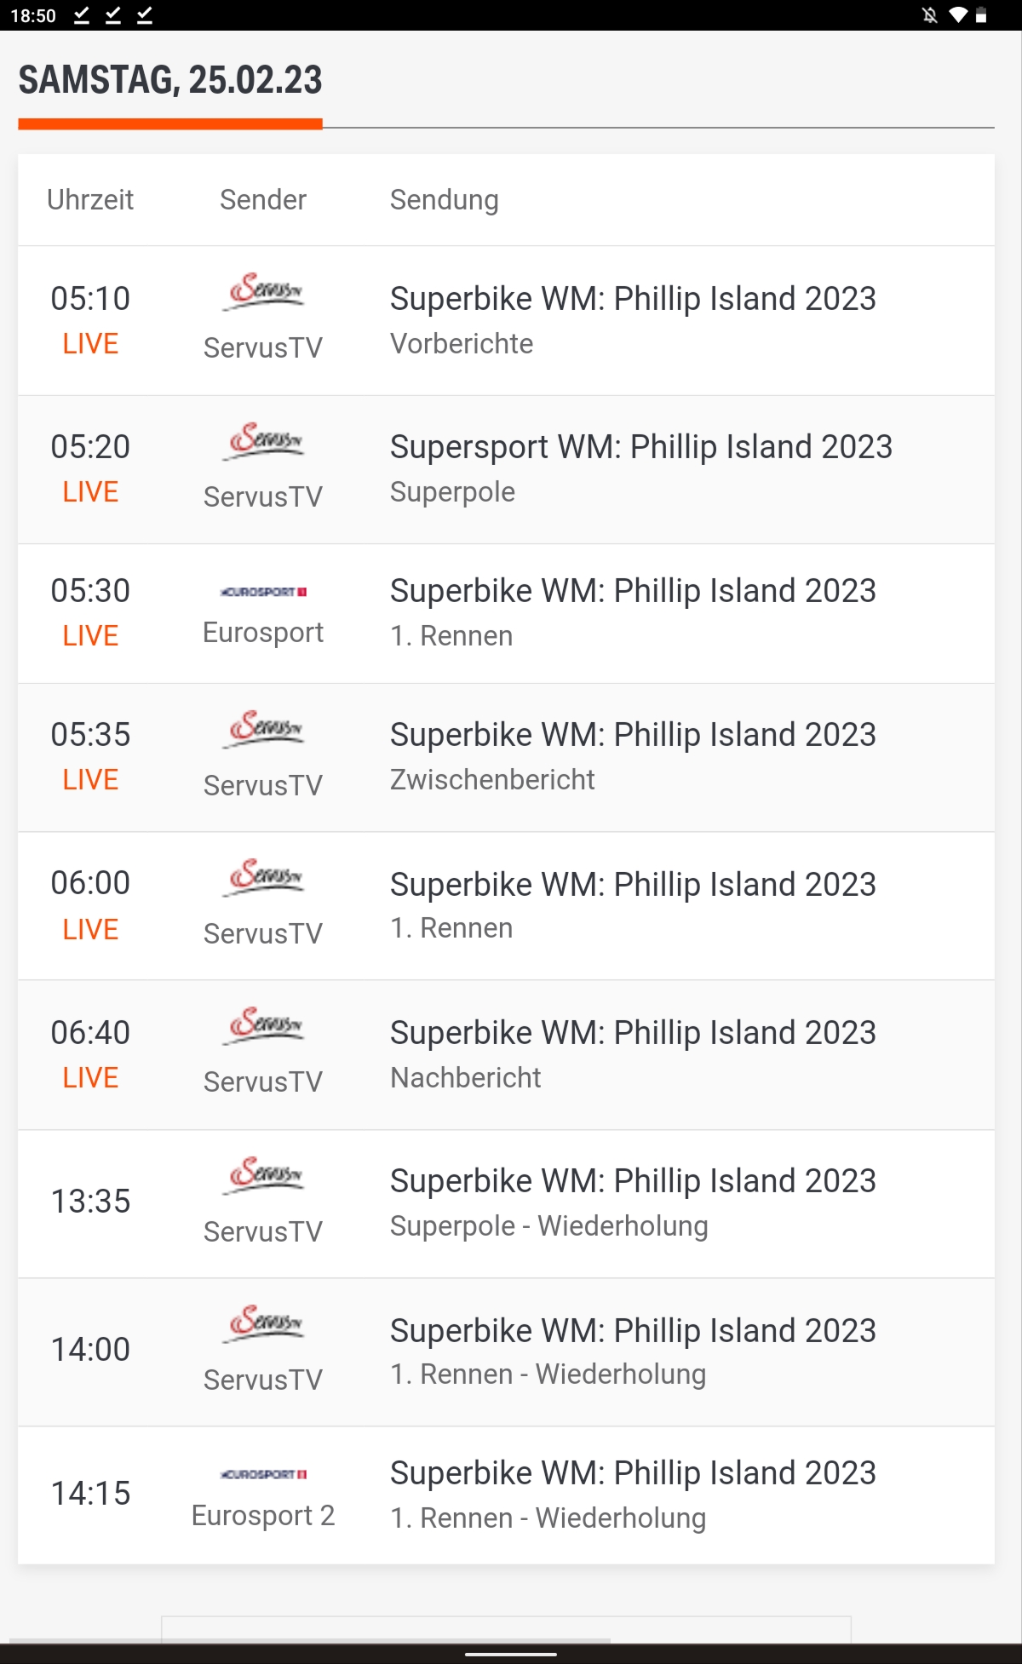Tap the home gesture bar at screen bottom
Image resolution: width=1022 pixels, height=1664 pixels.
pyautogui.click(x=511, y=1654)
